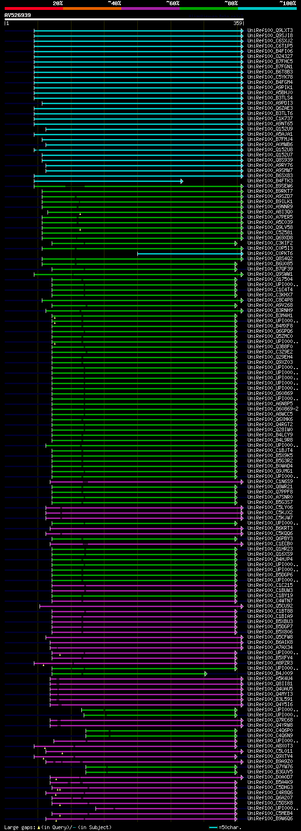Select hit label UniRef100_Q9XZ03
The image size is (301, 831).
tap(270, 362)
